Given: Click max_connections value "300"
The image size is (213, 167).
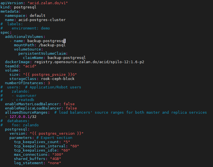Looking at the screenshot, I should point(58,155).
